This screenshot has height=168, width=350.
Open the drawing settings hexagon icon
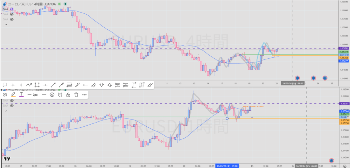tap(52, 95)
